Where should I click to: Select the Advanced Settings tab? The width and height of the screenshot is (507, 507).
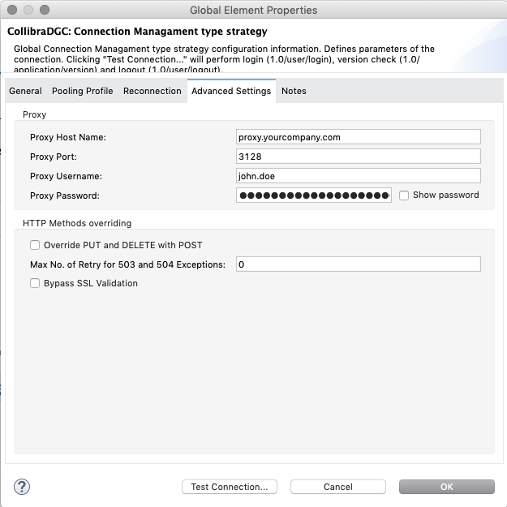point(231,91)
